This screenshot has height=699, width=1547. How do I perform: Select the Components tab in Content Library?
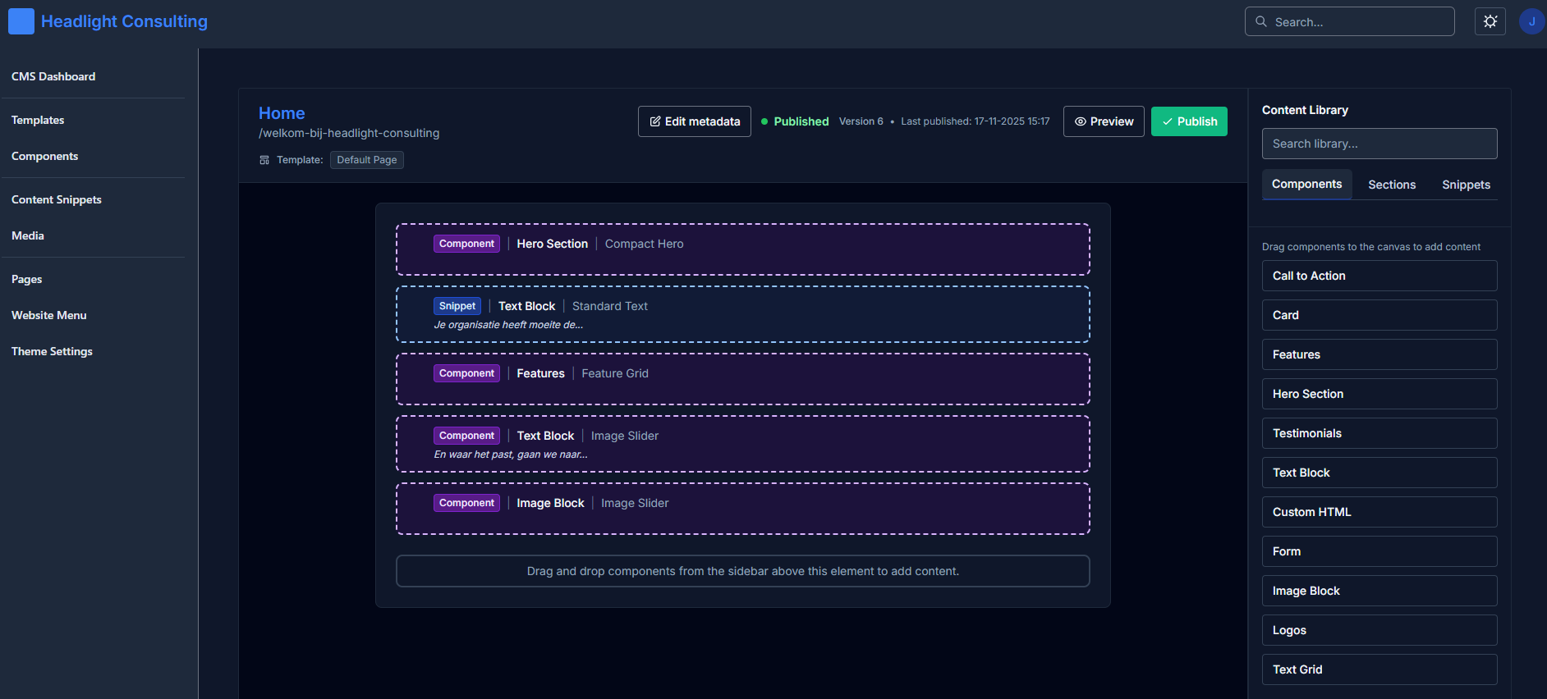1306,185
